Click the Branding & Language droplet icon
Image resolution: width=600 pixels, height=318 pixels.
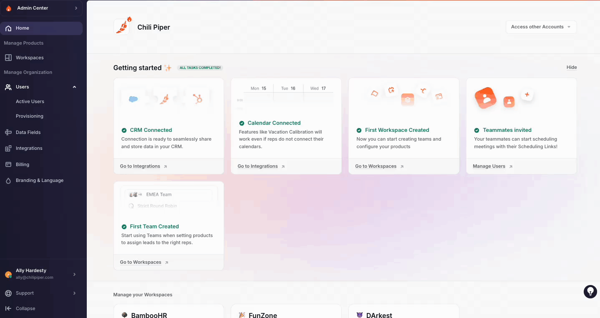click(7, 180)
